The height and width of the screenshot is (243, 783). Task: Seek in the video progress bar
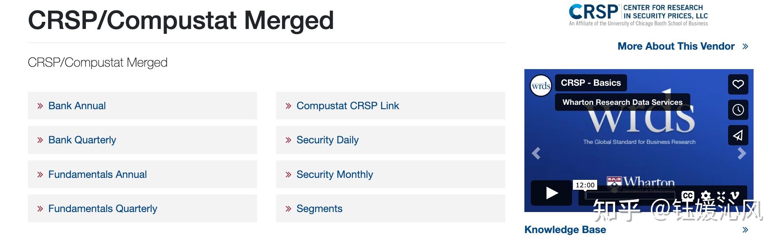tap(631, 195)
